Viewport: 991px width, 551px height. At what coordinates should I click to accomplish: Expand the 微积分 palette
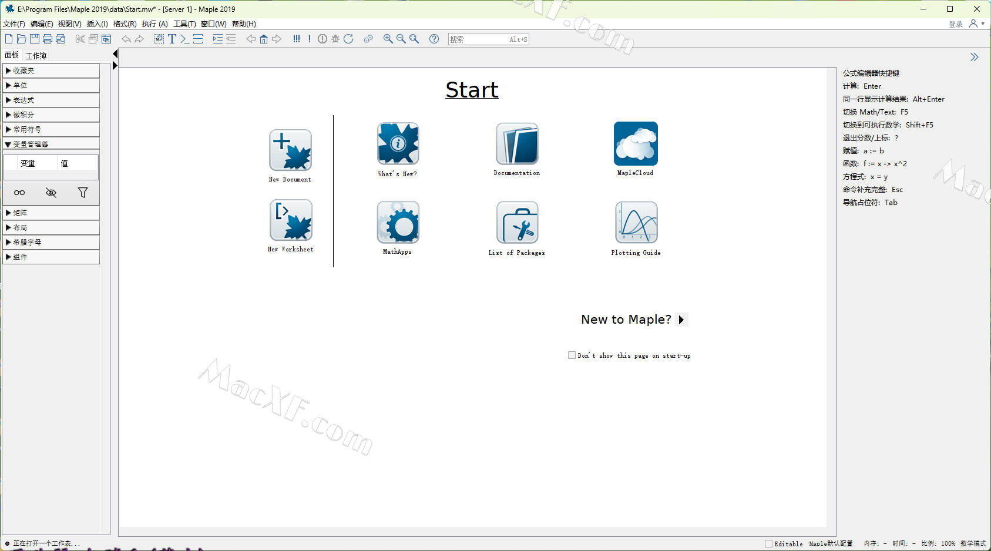click(x=23, y=115)
